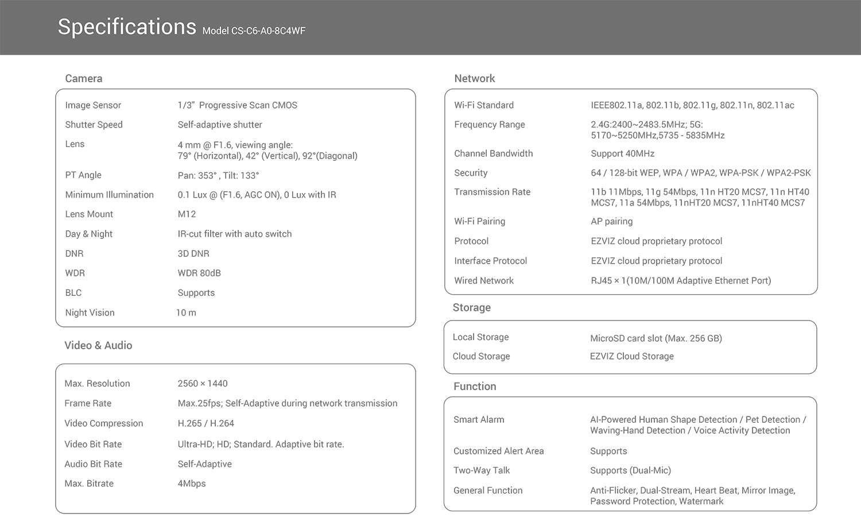The width and height of the screenshot is (861, 517).
Task: Click the Wi-Fi Standard label
Action: [484, 105]
